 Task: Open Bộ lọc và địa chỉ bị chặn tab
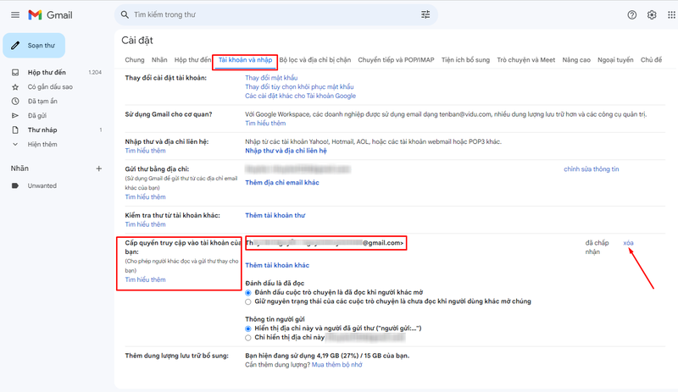tap(315, 60)
